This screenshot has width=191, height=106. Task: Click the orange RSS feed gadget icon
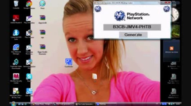(172, 48)
